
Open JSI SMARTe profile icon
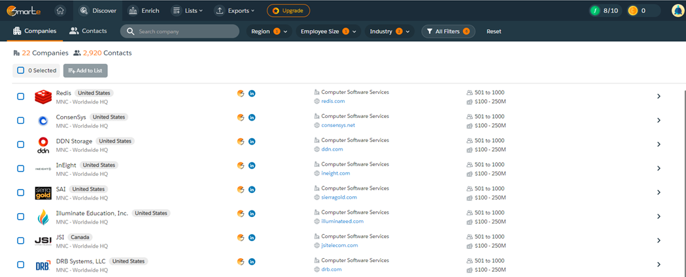pos(240,237)
